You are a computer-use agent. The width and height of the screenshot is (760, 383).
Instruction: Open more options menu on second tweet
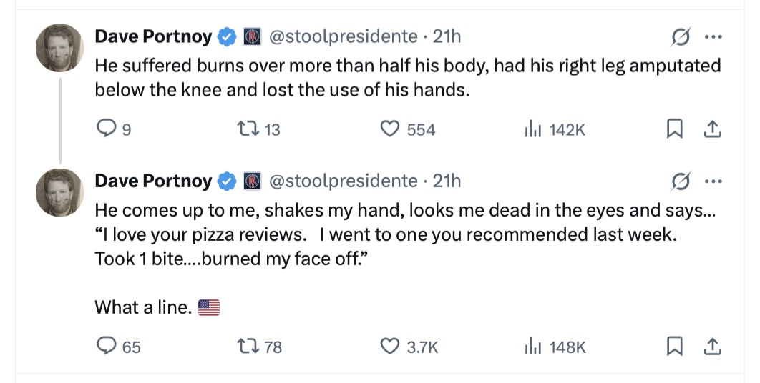coord(713,181)
